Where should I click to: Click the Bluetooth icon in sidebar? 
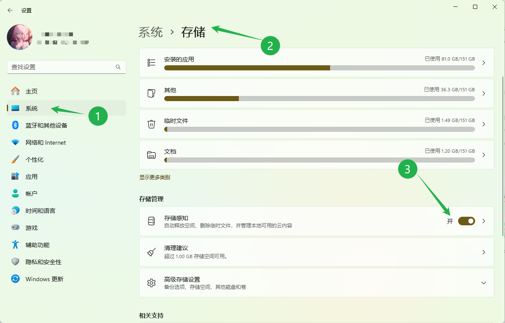tap(15, 125)
